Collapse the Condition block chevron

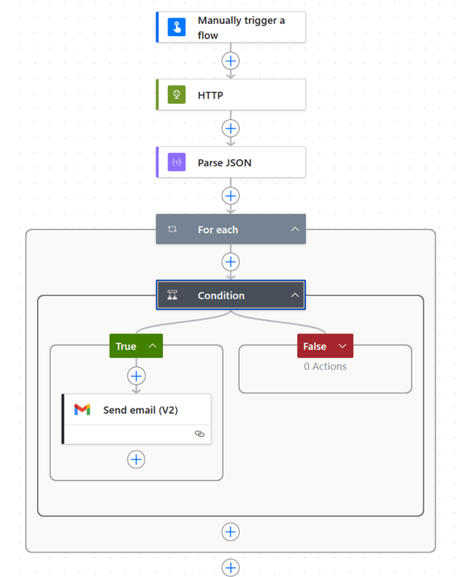click(294, 295)
